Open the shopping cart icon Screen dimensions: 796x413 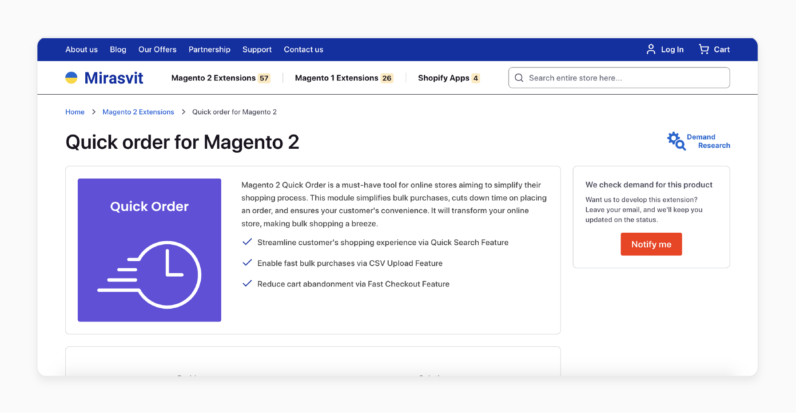click(x=704, y=49)
